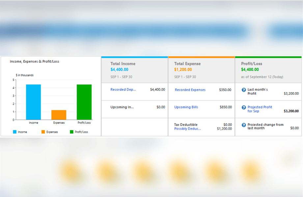
Task: Click the Total Income panel heading
Action: (123, 64)
